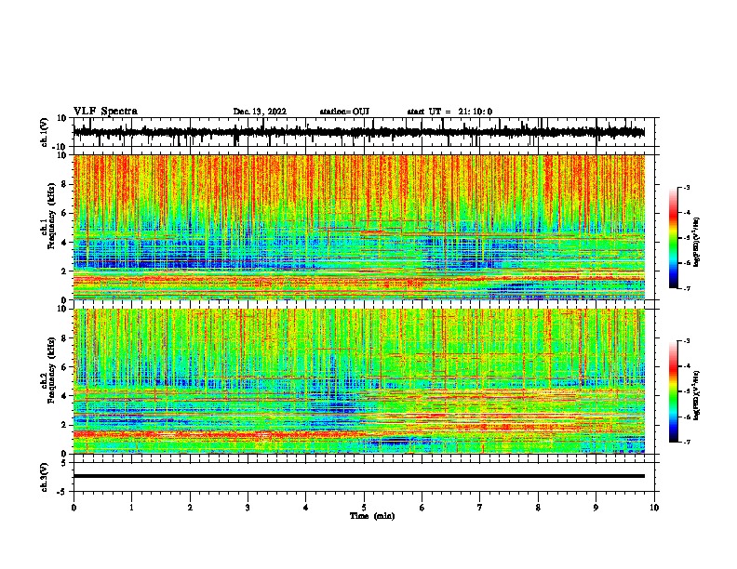Click the "10" tick on the time axis
Image resolution: width=737 pixels, height=569 pixels.
[x=654, y=508]
